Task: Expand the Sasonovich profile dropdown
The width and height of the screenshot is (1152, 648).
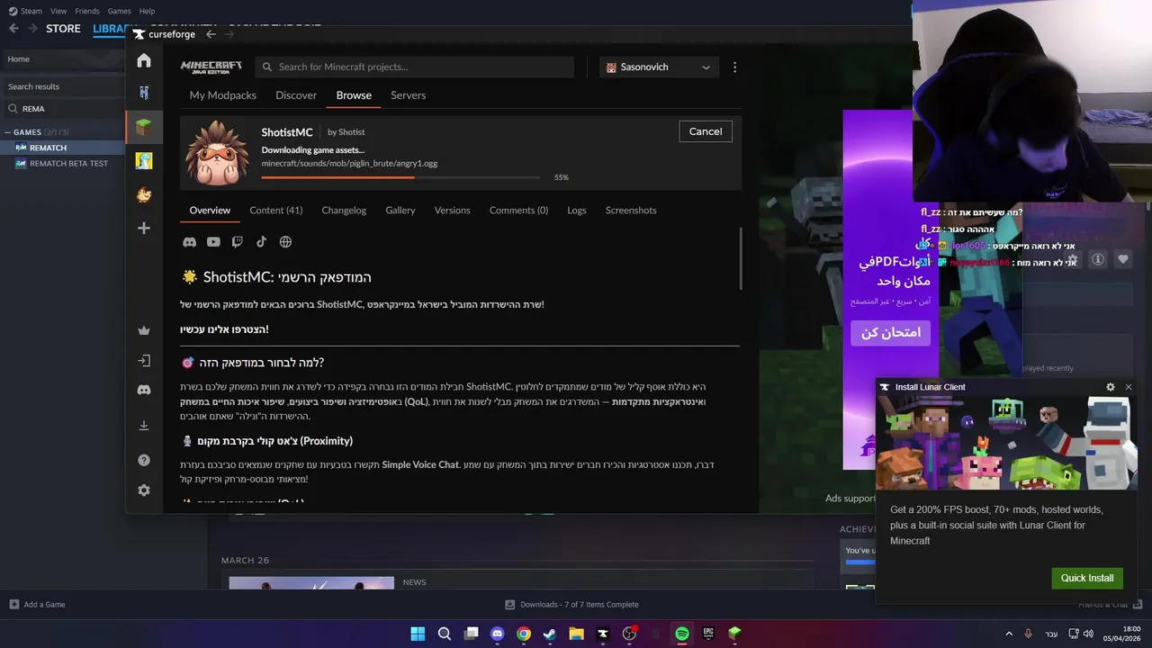Action: (659, 67)
